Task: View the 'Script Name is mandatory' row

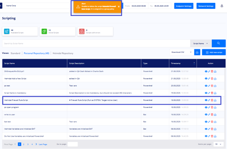Action: click(206, 93)
